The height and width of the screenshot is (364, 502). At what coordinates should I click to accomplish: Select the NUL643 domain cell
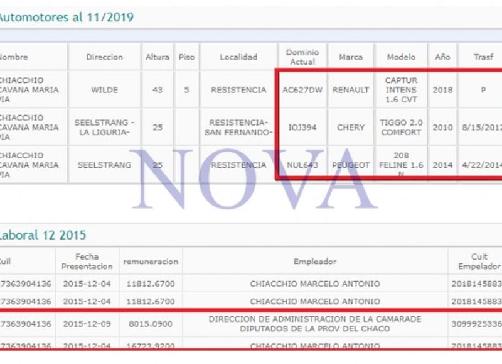[302, 165]
